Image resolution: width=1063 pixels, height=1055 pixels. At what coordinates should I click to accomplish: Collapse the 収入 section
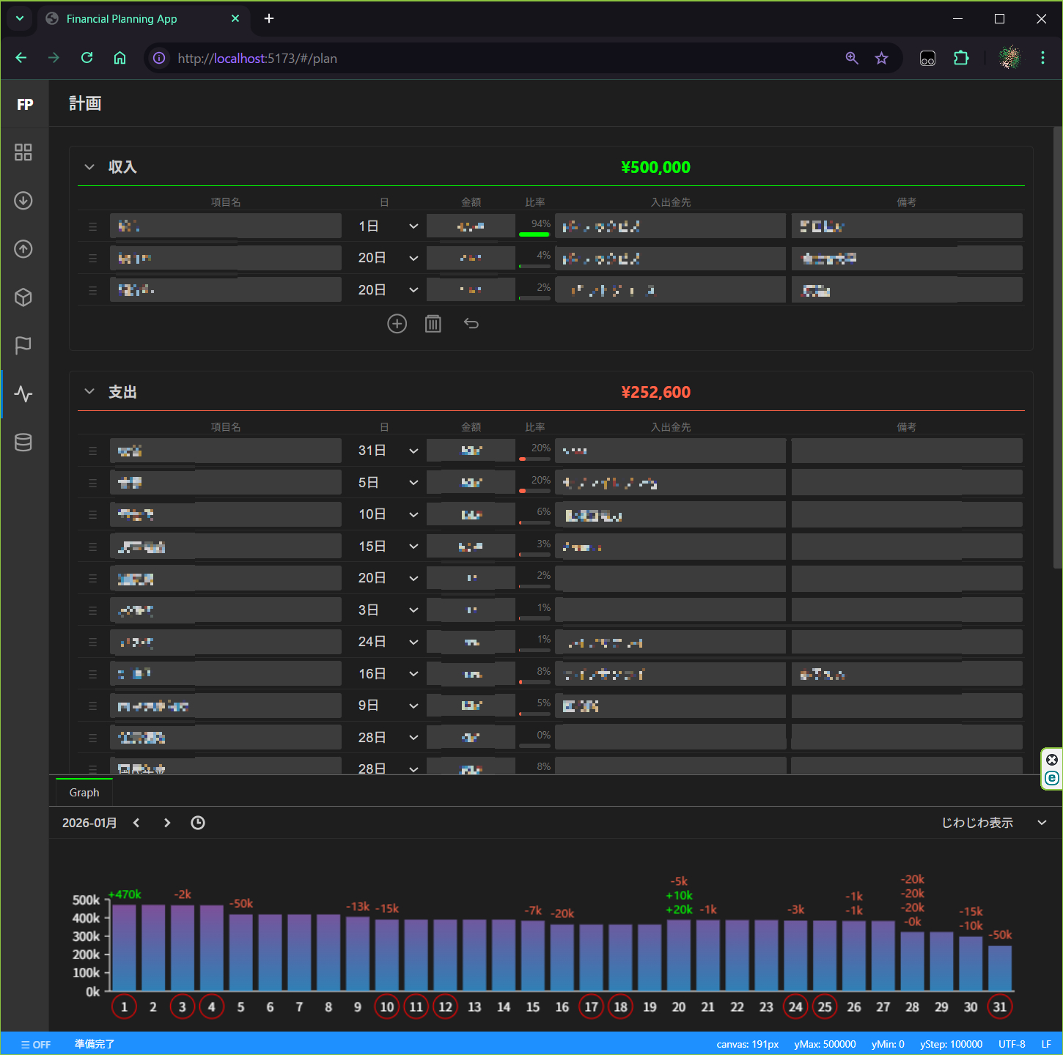pyautogui.click(x=89, y=167)
